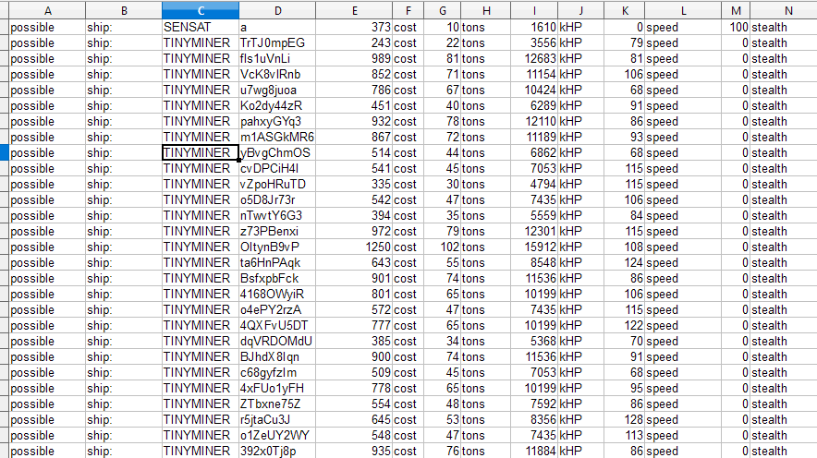Click the BsfxpbFck cell
817x458 pixels.
coord(277,279)
